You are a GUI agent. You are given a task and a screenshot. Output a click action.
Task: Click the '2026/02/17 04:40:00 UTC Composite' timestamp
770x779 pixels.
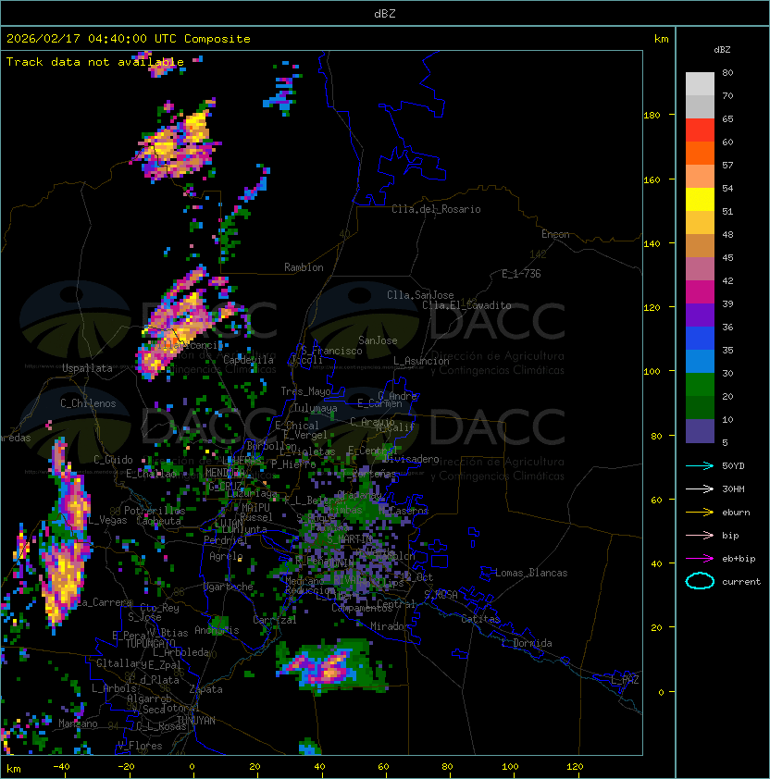click(129, 39)
